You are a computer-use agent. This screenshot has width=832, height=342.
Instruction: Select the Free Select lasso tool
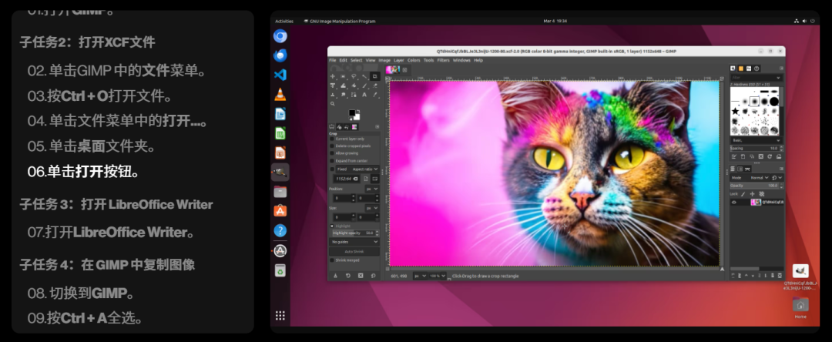[x=354, y=76]
